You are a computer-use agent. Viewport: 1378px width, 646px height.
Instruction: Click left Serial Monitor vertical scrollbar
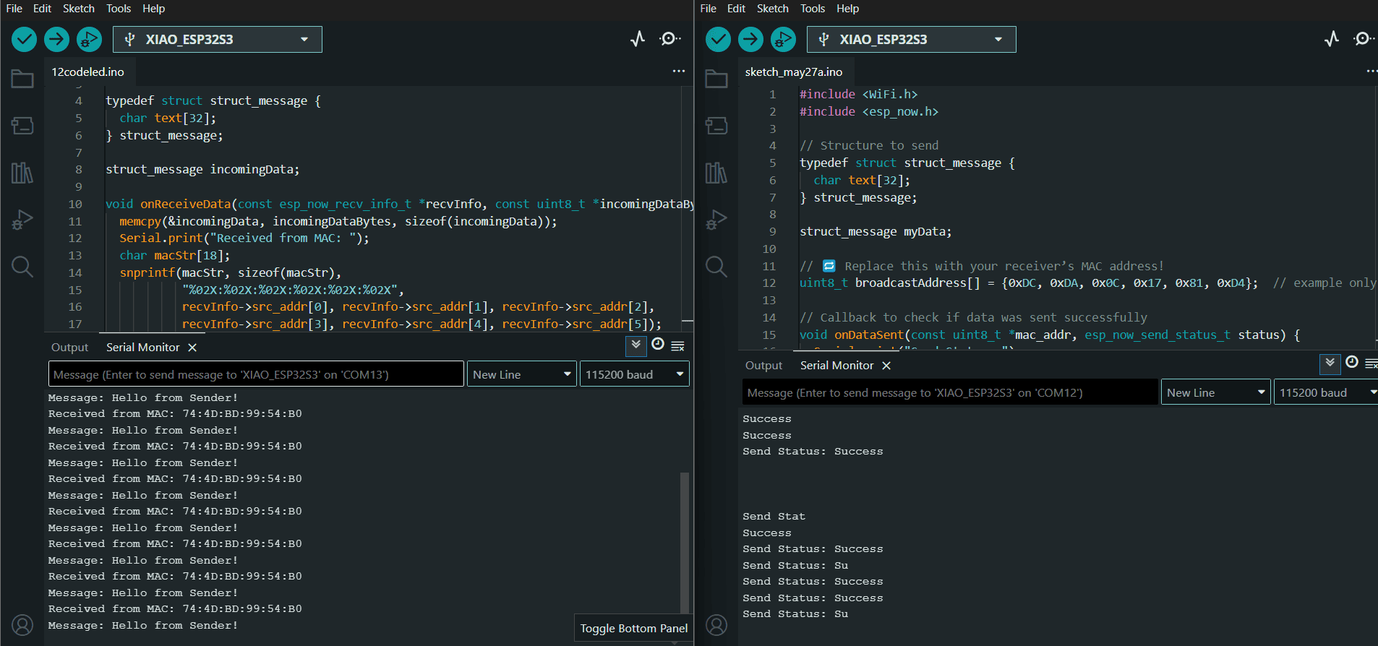point(684,542)
